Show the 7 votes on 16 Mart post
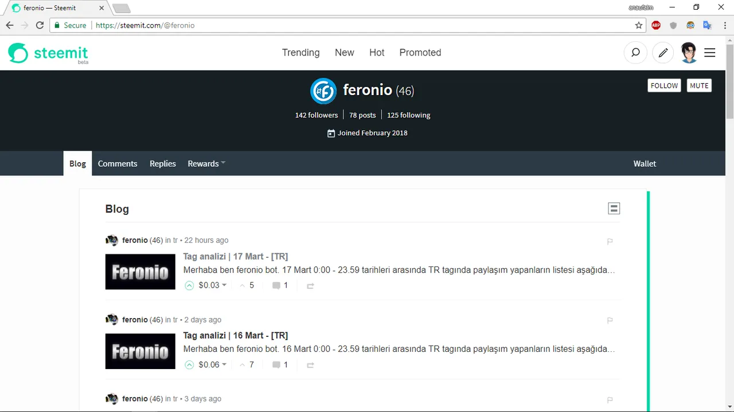The width and height of the screenshot is (734, 412). click(247, 364)
